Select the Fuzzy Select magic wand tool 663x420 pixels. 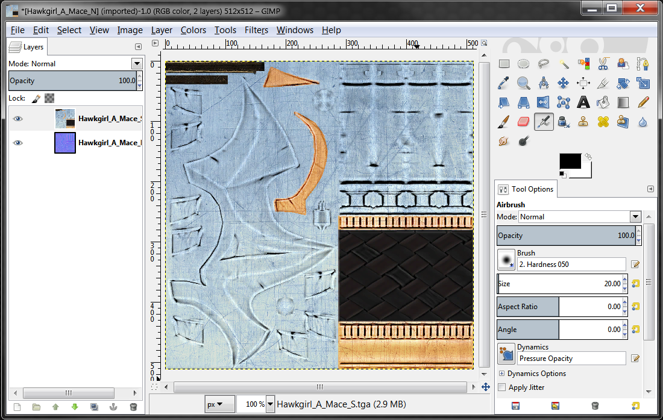point(564,64)
